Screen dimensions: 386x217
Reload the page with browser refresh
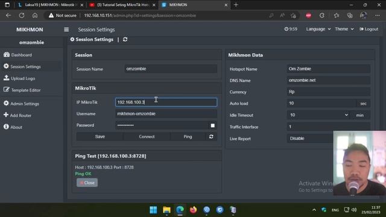[x=22, y=16]
